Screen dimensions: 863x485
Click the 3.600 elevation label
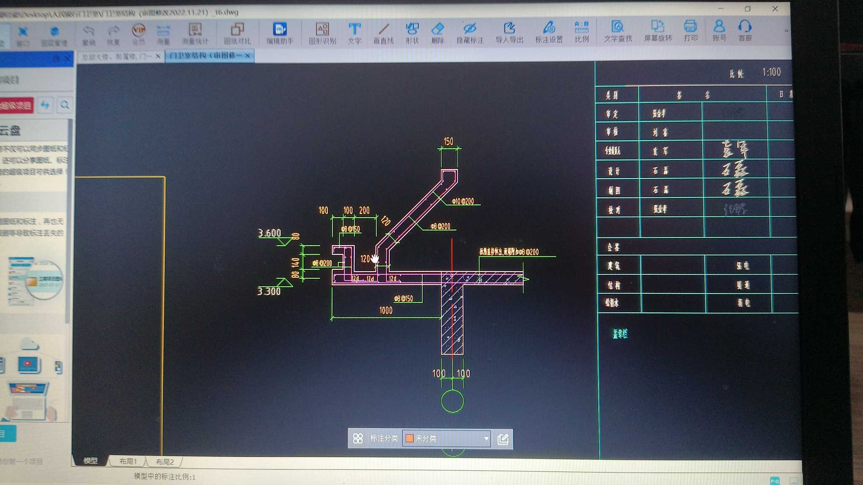269,233
